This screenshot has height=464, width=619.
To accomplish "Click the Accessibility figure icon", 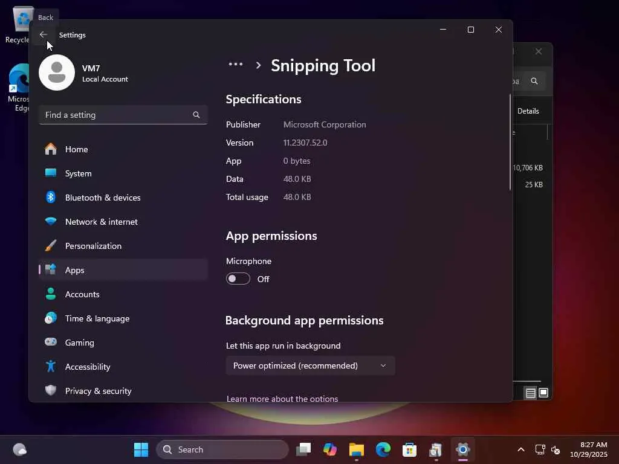I will [x=51, y=366].
